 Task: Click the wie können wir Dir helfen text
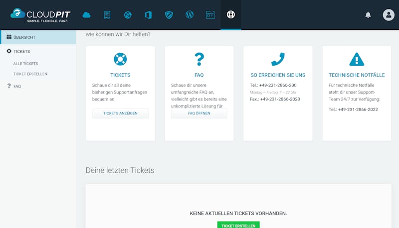tap(118, 34)
